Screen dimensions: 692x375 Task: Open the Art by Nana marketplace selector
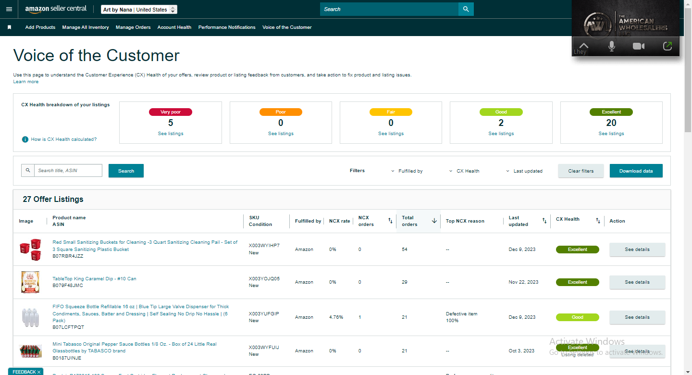139,10
